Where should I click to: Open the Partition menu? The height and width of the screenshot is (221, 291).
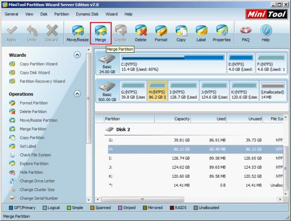(x=62, y=14)
